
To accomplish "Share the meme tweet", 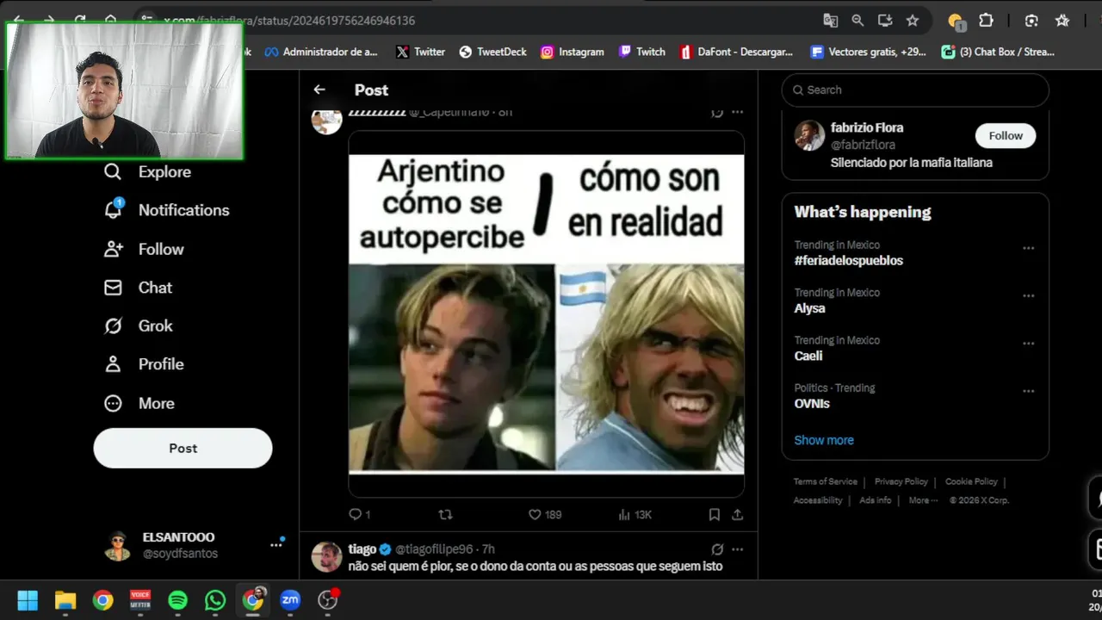I will [x=738, y=514].
